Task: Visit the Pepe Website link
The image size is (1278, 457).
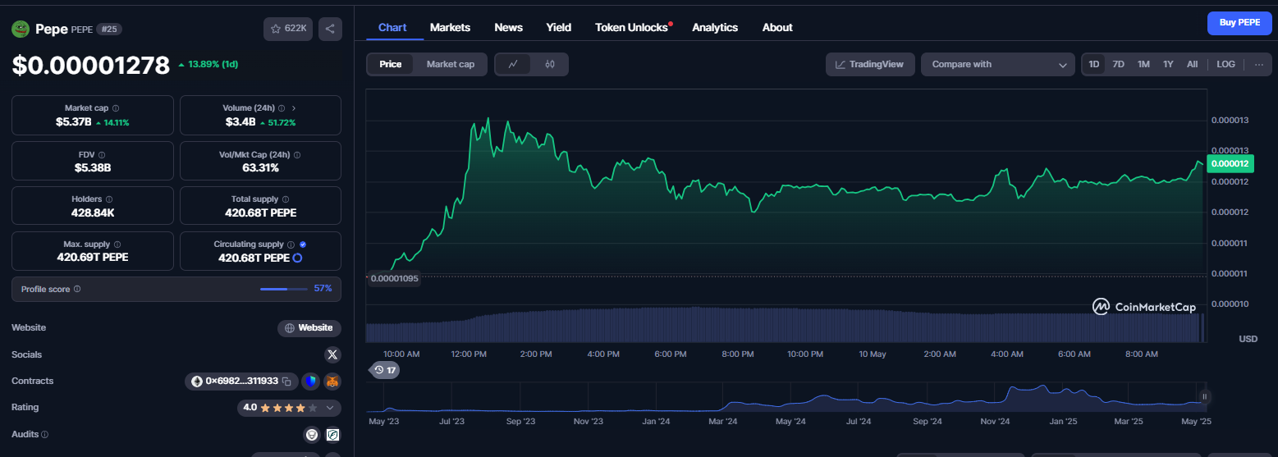Action: pyautogui.click(x=309, y=328)
